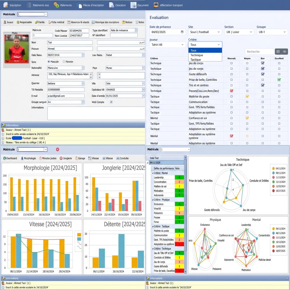Click the eye icon next to Recherche
The width and height of the screenshot is (290, 290).
285,52
